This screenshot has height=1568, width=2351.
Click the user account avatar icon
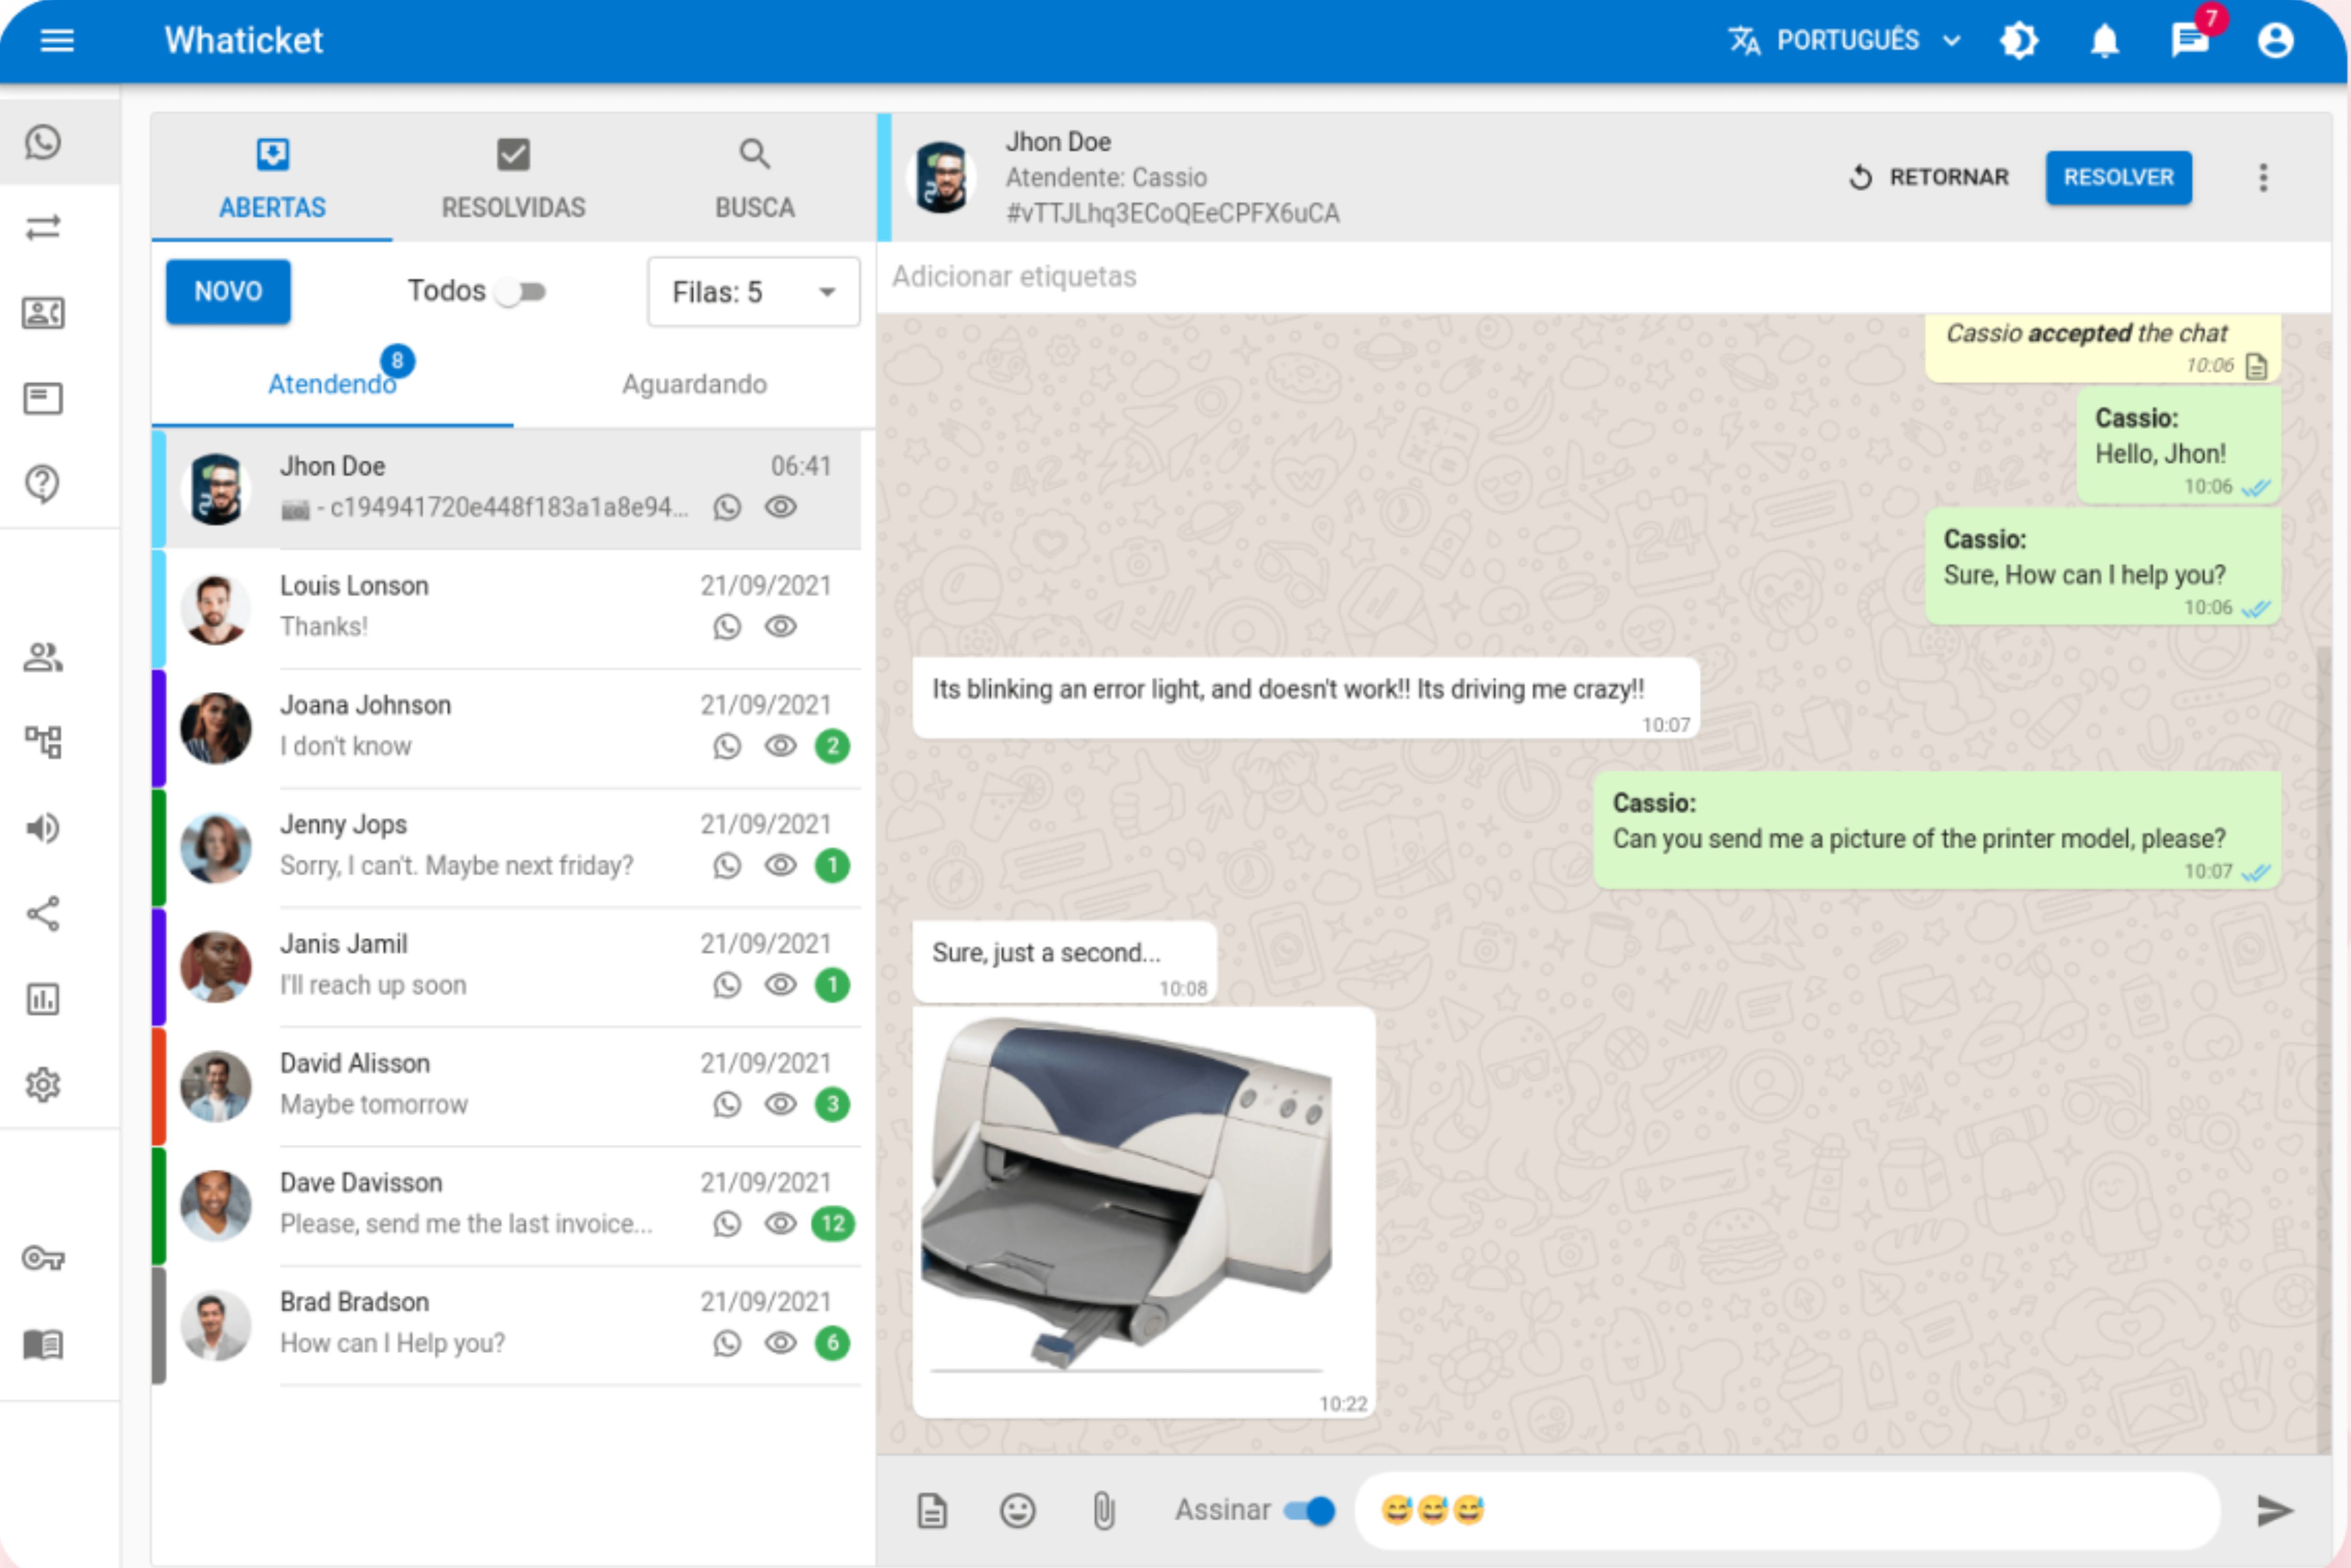coord(2275,41)
